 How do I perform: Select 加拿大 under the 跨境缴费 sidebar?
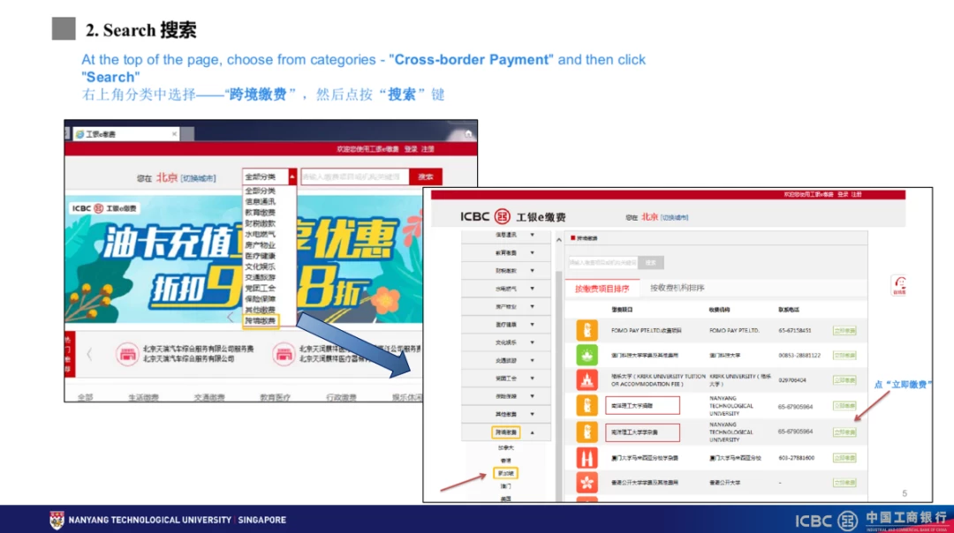pos(505,448)
